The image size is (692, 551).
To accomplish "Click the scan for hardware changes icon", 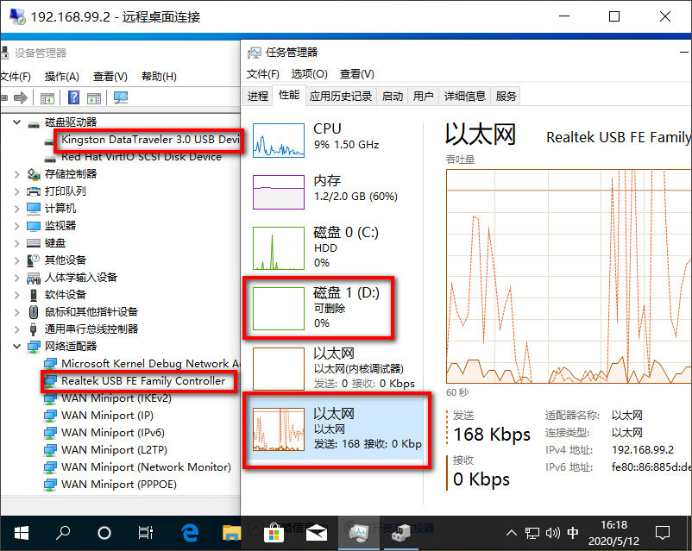I will click(x=120, y=98).
